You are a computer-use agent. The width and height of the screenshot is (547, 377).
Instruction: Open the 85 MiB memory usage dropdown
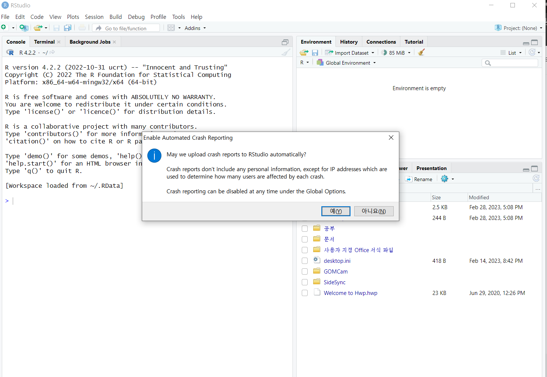(396, 53)
